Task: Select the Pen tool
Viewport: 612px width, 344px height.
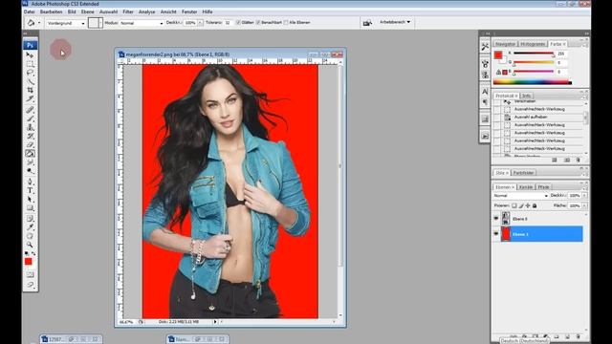Action: [x=30, y=182]
